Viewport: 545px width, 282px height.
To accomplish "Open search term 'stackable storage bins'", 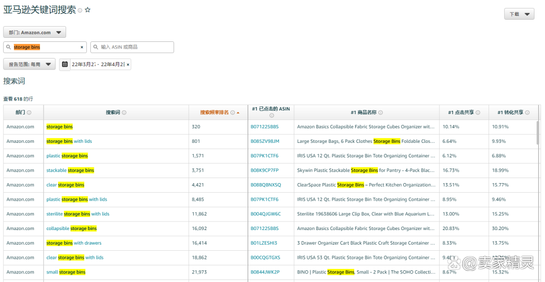I will click(70, 171).
